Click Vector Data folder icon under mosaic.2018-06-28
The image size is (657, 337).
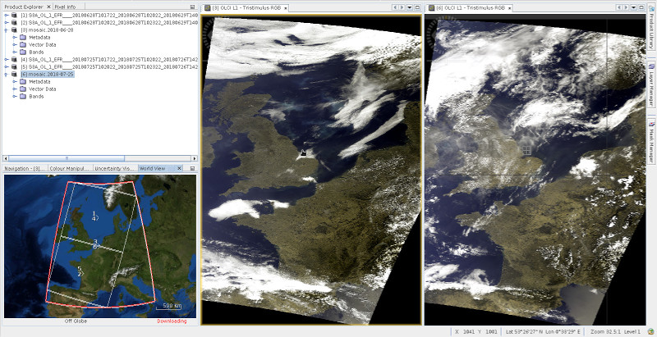pos(23,45)
